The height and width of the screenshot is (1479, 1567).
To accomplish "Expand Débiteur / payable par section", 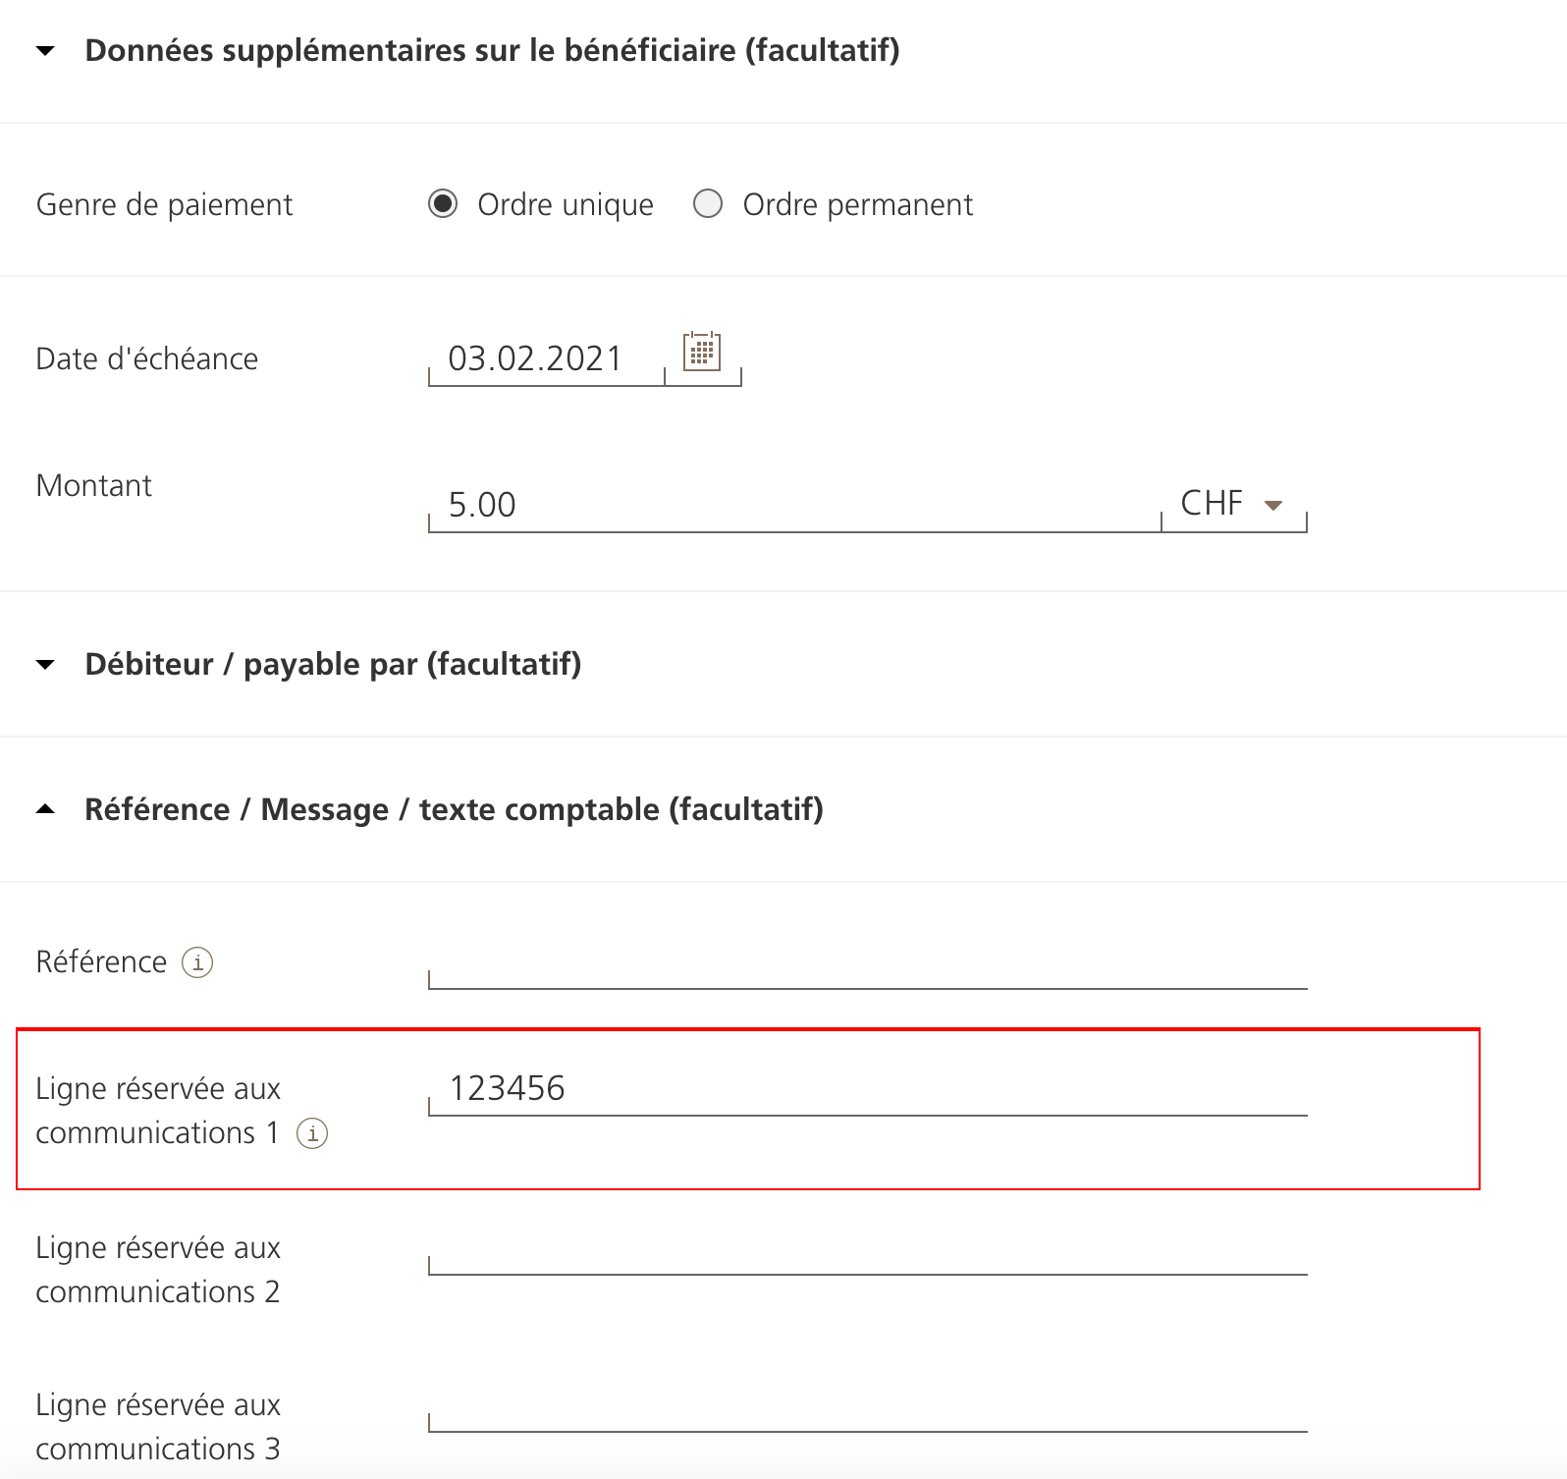I will tap(45, 665).
